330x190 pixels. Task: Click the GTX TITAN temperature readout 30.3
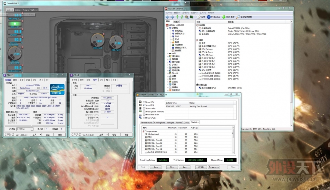[x=15, y=39]
